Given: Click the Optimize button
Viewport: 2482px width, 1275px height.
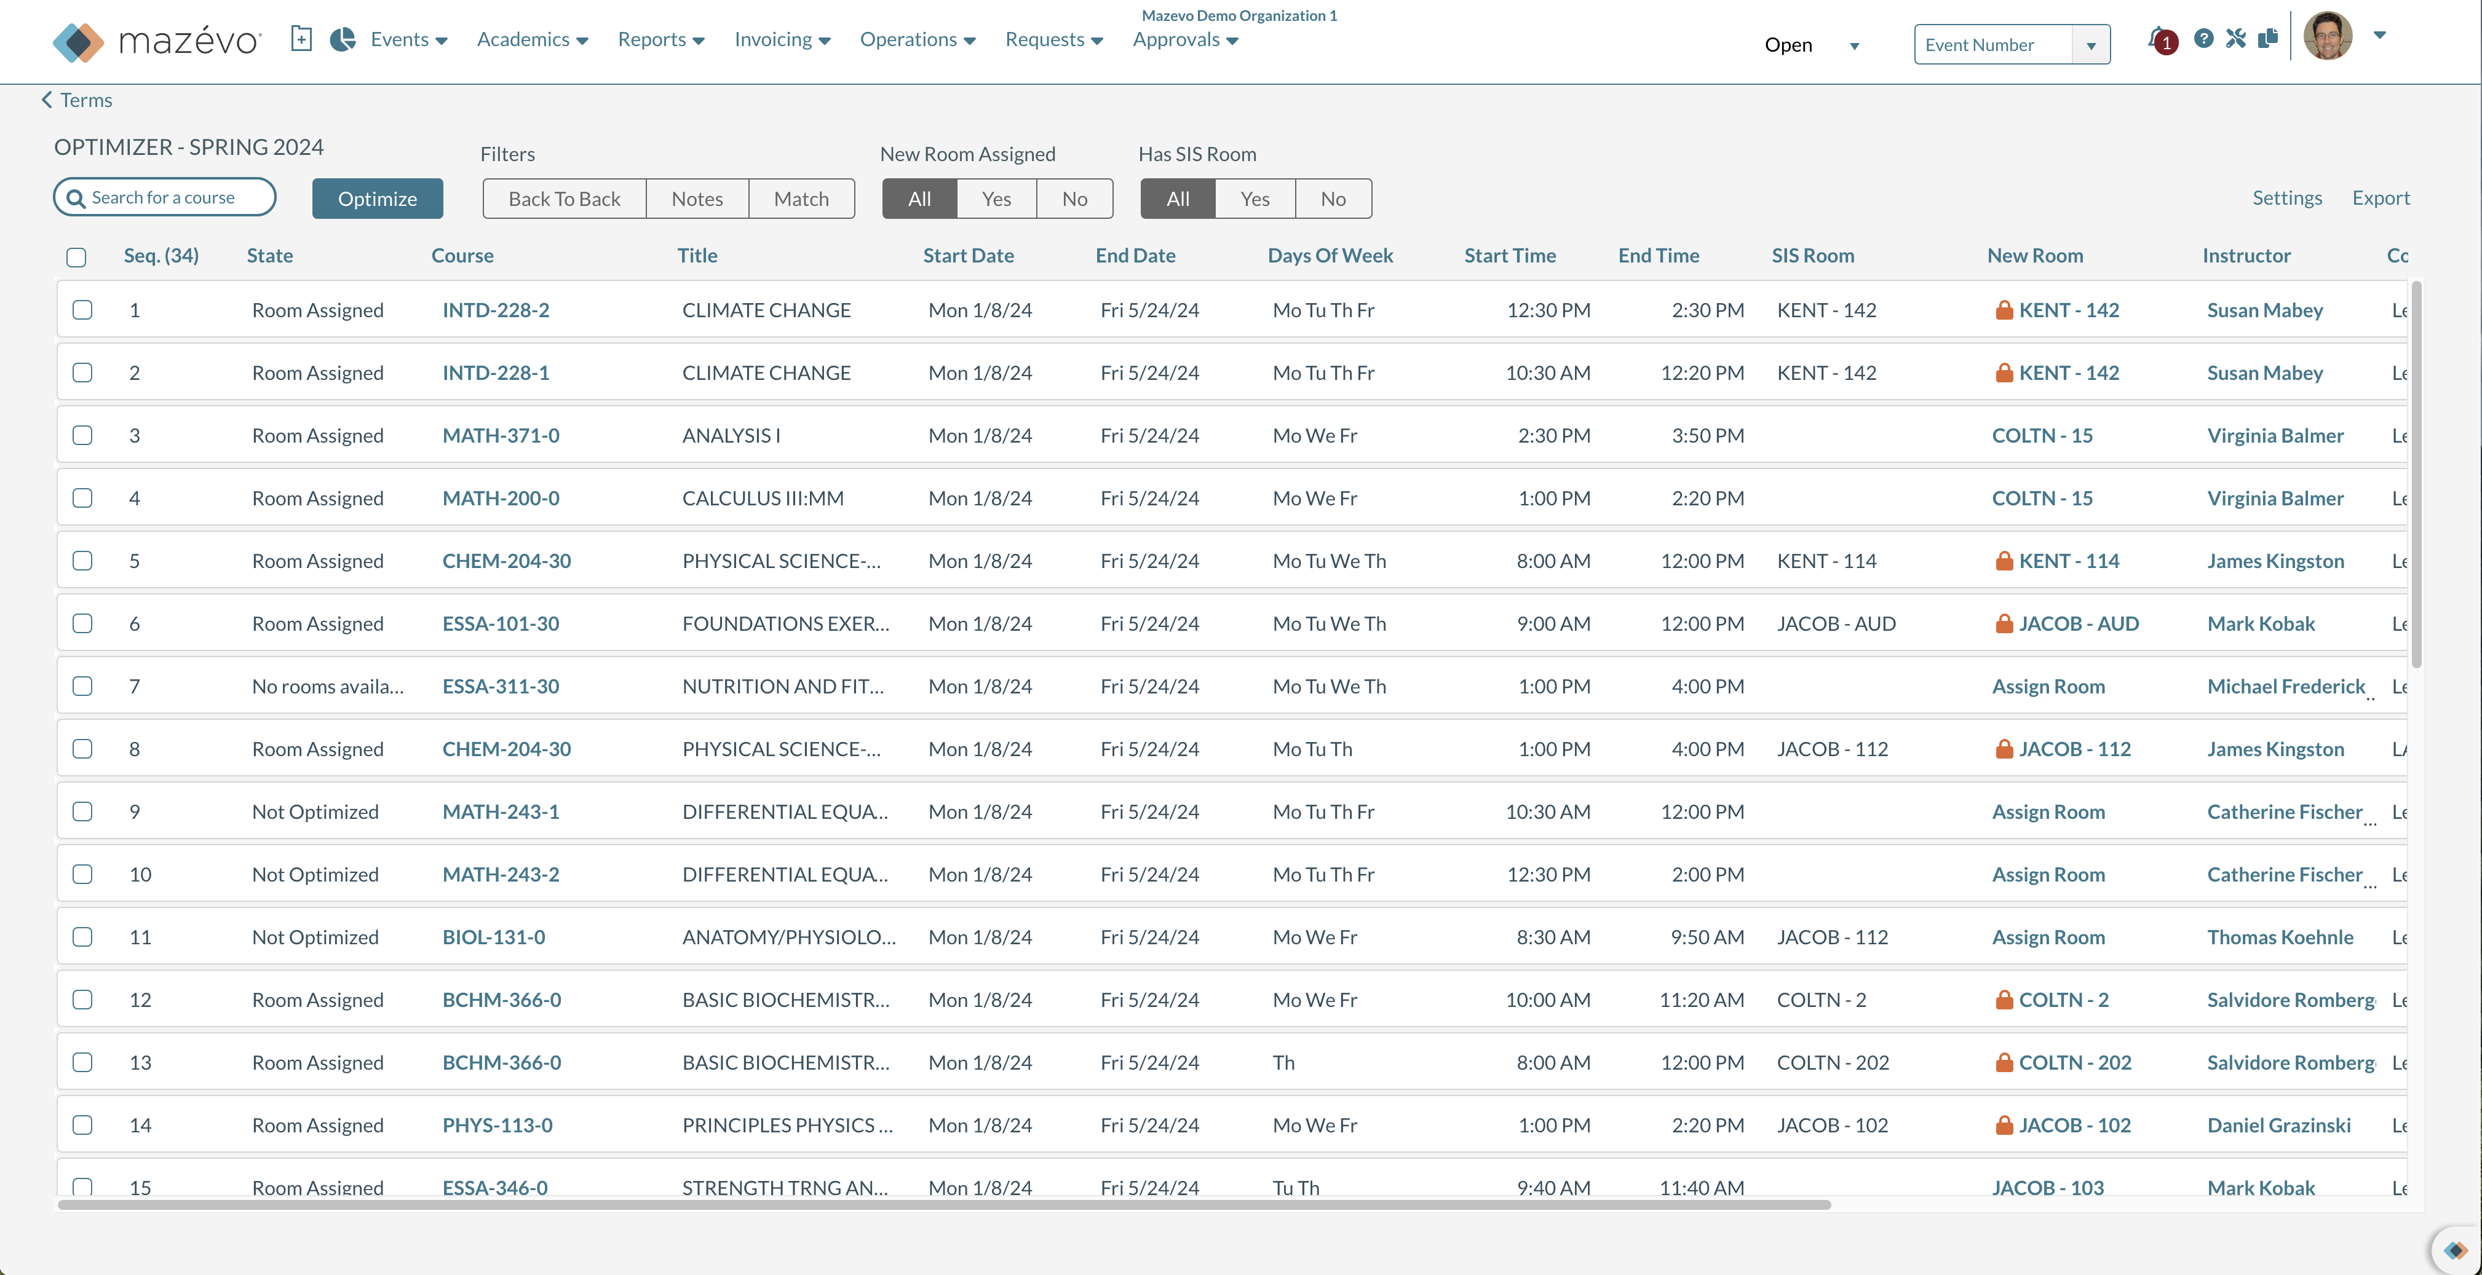Looking at the screenshot, I should coord(378,199).
